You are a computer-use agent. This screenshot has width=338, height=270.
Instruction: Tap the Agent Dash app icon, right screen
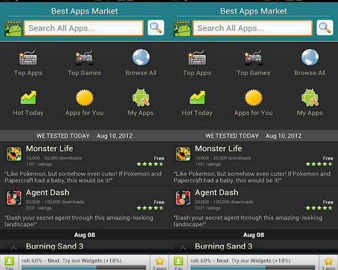(x=183, y=198)
